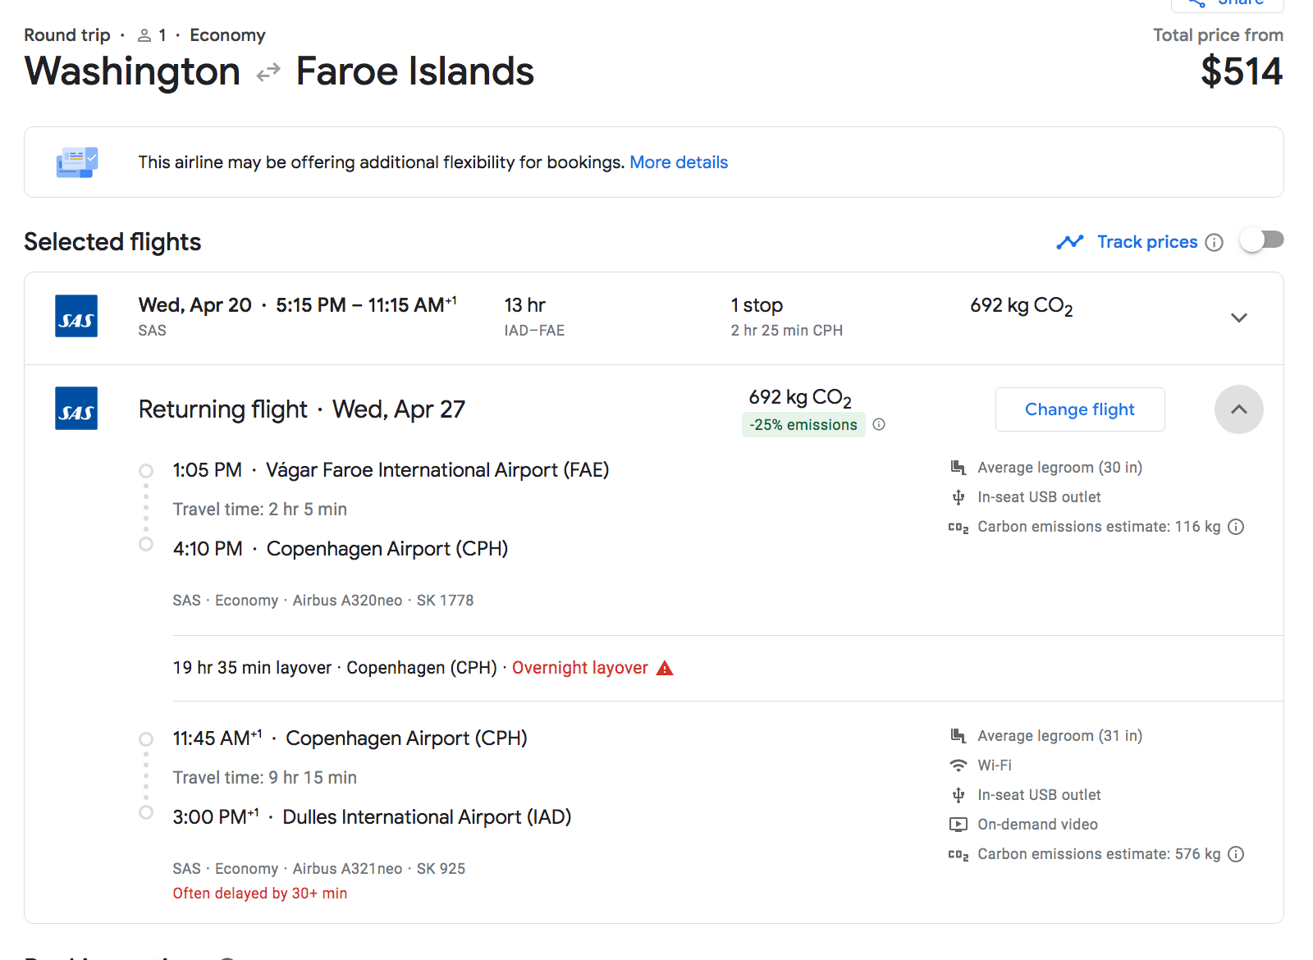Image resolution: width=1313 pixels, height=960 pixels.
Task: Click the flexible booking ticket icon
Action: click(x=76, y=162)
